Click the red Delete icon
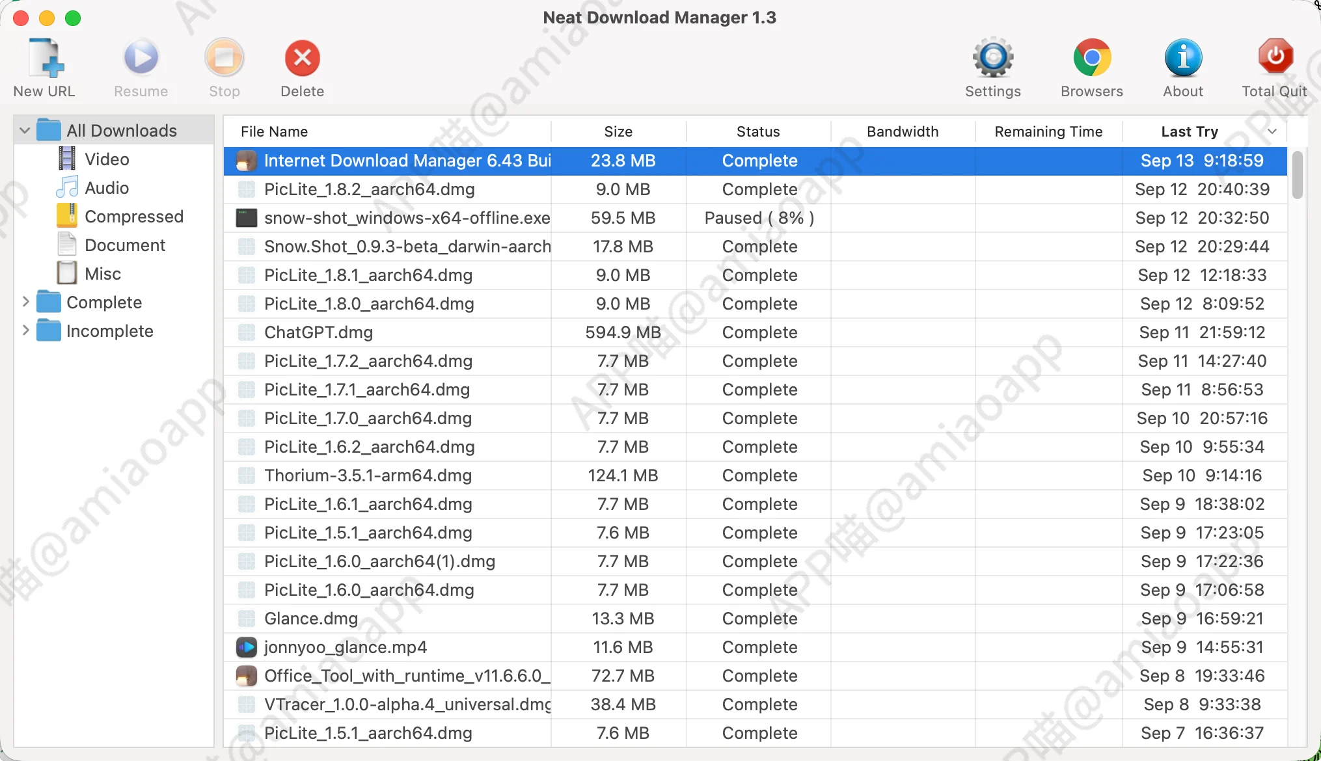The height and width of the screenshot is (761, 1321). [303, 58]
